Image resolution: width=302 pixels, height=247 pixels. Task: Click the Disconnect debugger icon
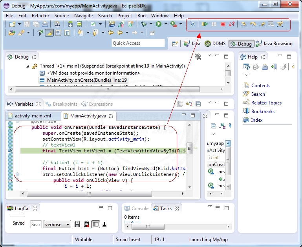point(232,24)
